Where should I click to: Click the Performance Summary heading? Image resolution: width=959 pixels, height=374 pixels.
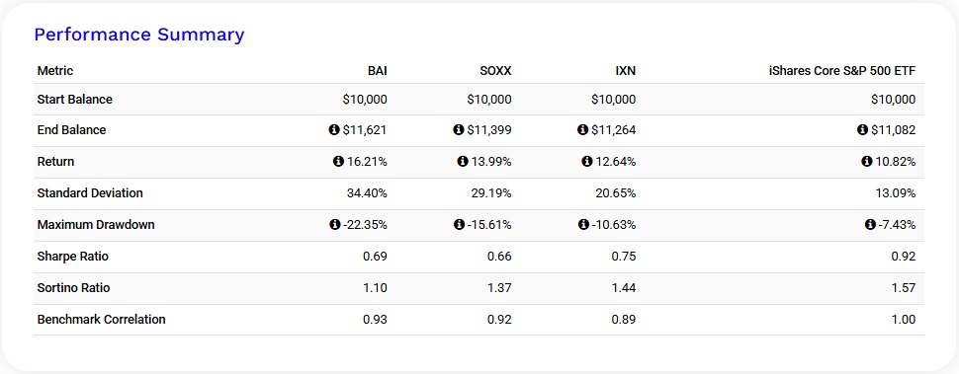pos(138,35)
